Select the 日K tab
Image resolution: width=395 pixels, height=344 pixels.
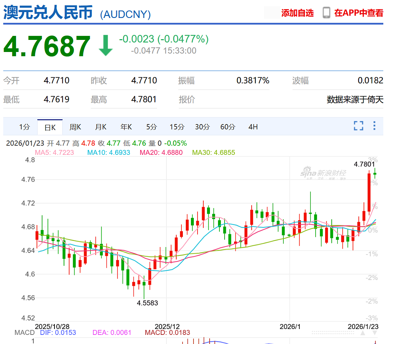point(50,127)
